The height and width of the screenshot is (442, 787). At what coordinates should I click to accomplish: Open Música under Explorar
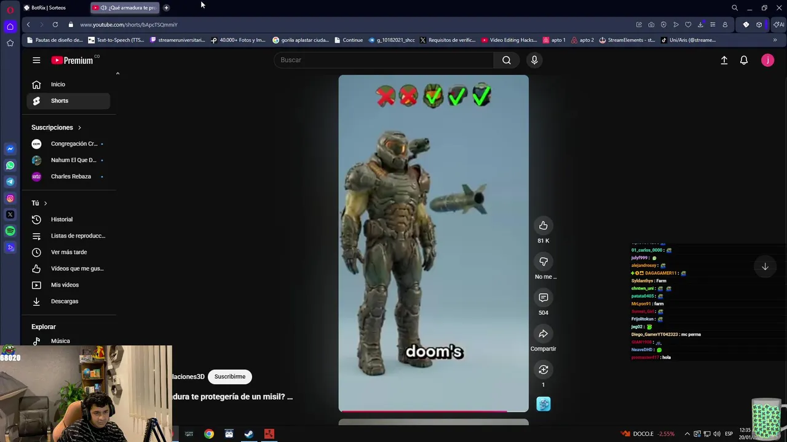[x=68, y=341]
